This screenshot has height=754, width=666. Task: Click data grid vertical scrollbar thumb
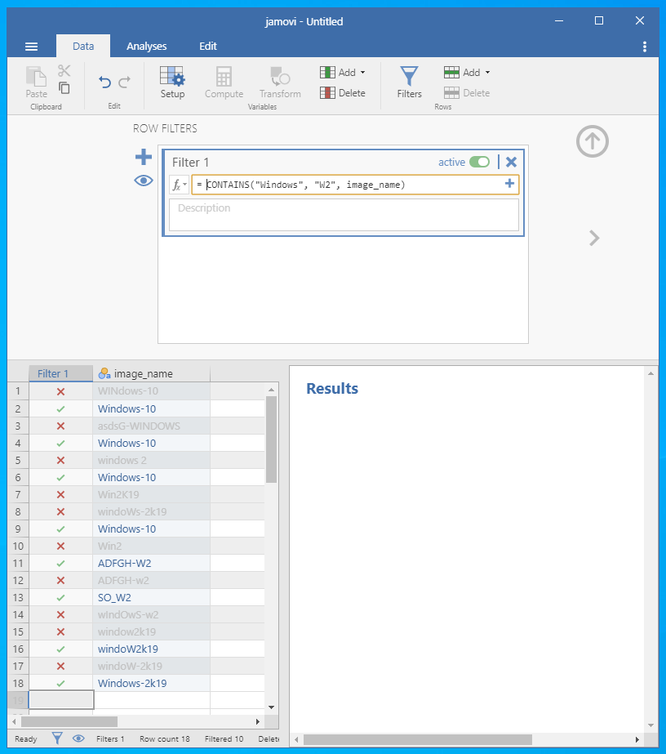(x=271, y=439)
